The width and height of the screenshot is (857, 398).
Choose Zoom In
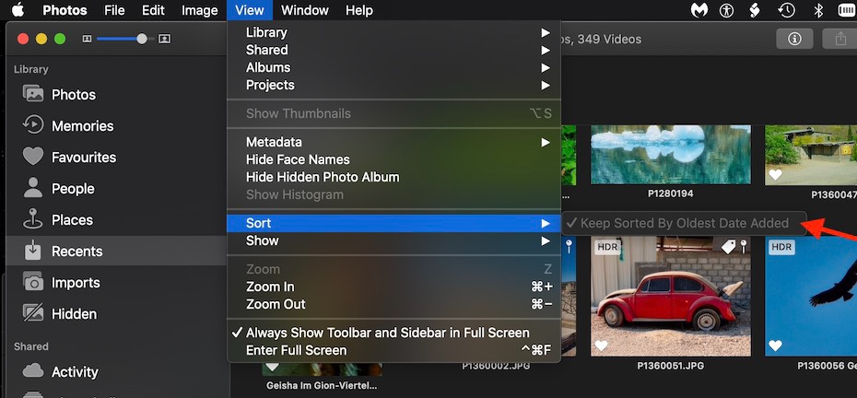click(394, 287)
